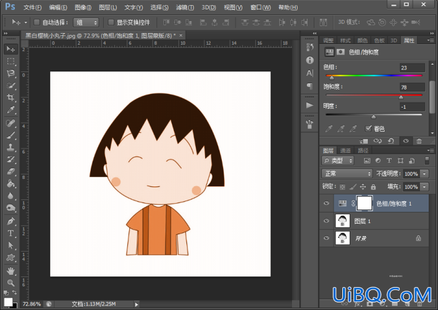Image resolution: width=438 pixels, height=310 pixels.
Task: Open the Paragraph panel icon
Action: point(309,86)
